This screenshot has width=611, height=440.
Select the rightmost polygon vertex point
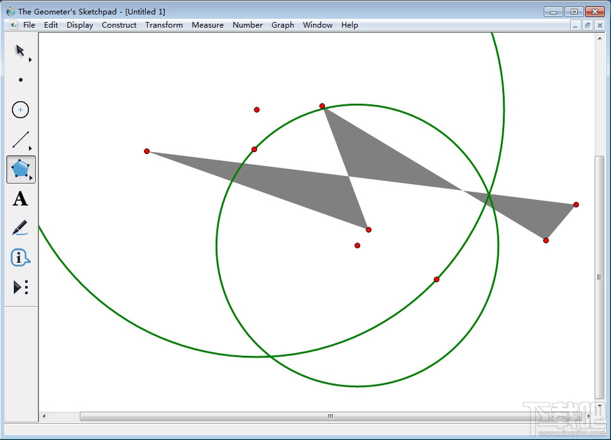tap(576, 205)
